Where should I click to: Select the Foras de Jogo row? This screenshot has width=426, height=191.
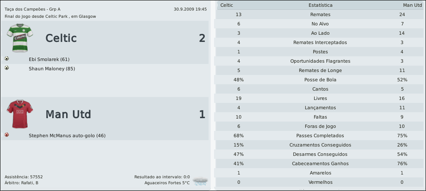[320, 126]
